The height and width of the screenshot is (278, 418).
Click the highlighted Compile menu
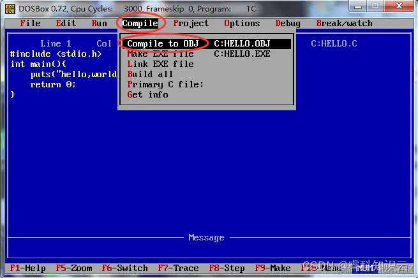coord(140,23)
